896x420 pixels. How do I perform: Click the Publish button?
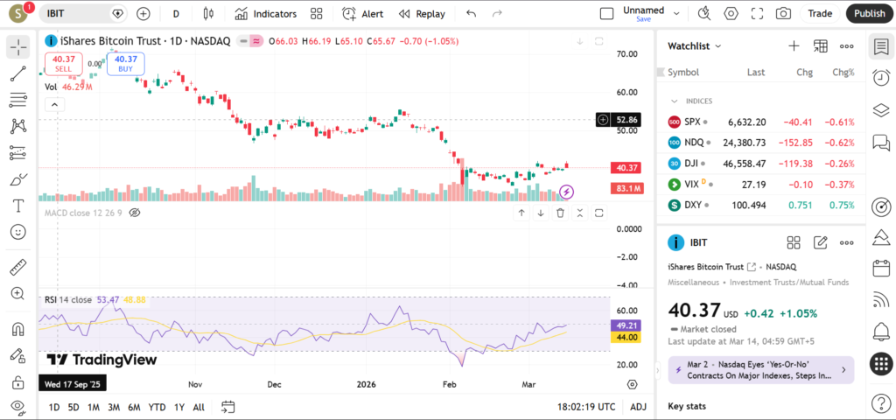(869, 13)
